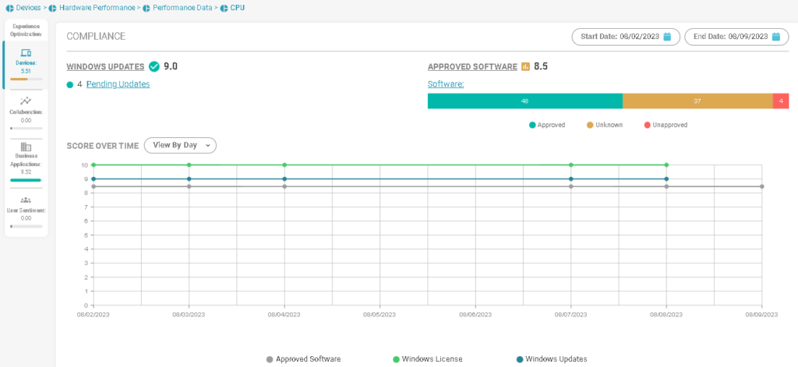The height and width of the screenshot is (367, 798).
Task: Click the Approved Software orange chart icon
Action: tap(525, 66)
